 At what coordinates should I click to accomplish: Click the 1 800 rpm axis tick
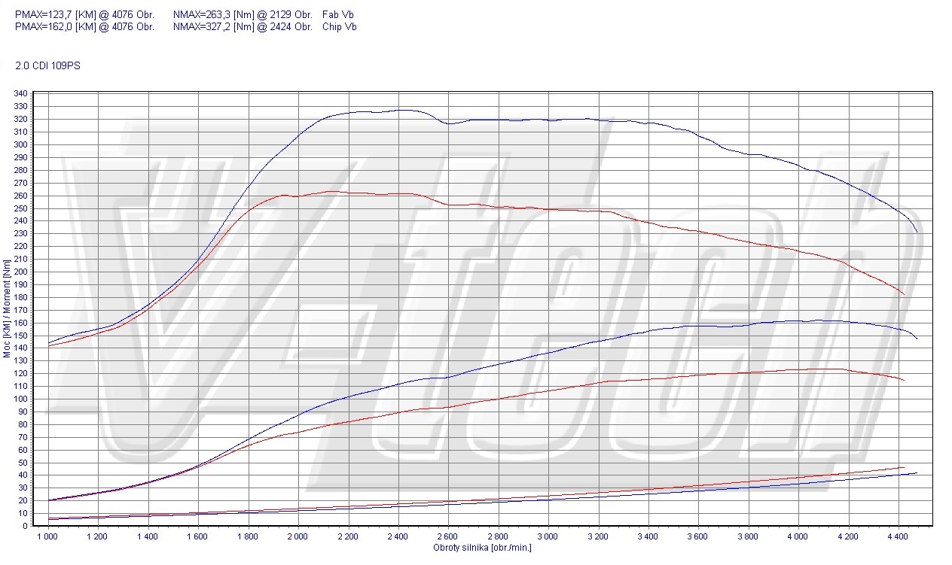(248, 536)
